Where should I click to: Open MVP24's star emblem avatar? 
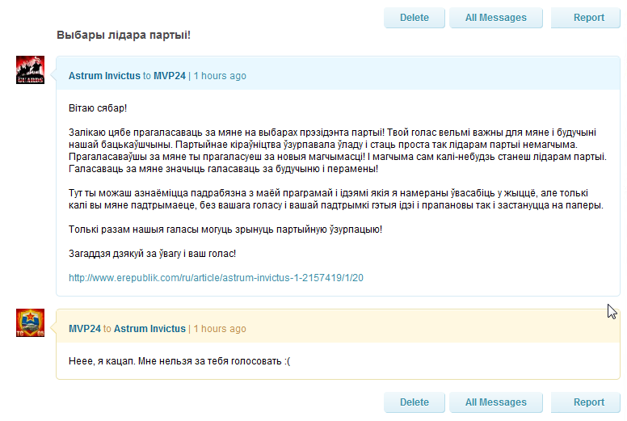(x=30, y=322)
